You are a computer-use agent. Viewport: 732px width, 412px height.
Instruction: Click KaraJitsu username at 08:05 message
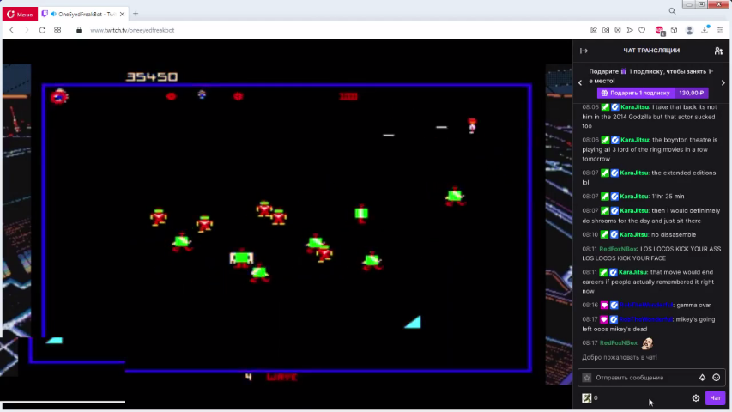point(635,107)
